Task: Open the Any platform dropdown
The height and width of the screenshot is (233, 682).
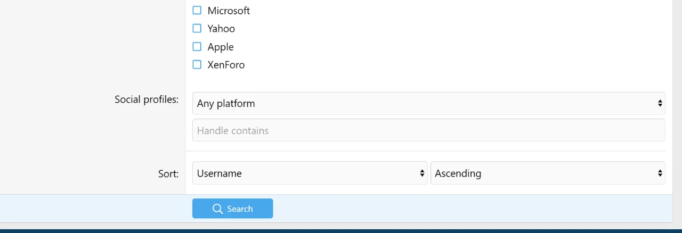Action: (x=428, y=103)
